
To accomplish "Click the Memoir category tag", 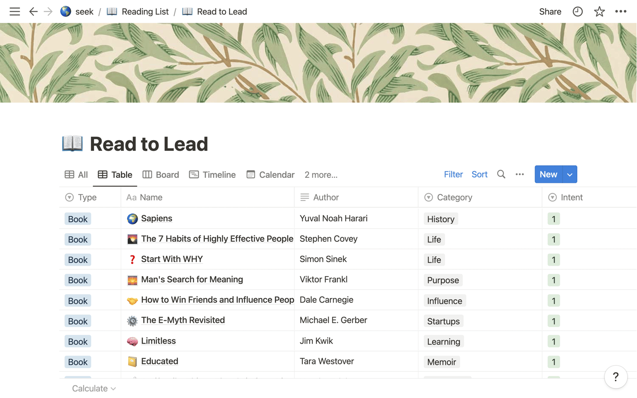I will [442, 362].
